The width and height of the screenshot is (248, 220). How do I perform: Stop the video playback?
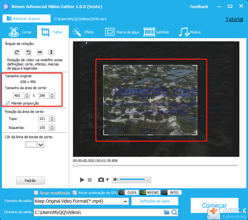(x=90, y=180)
